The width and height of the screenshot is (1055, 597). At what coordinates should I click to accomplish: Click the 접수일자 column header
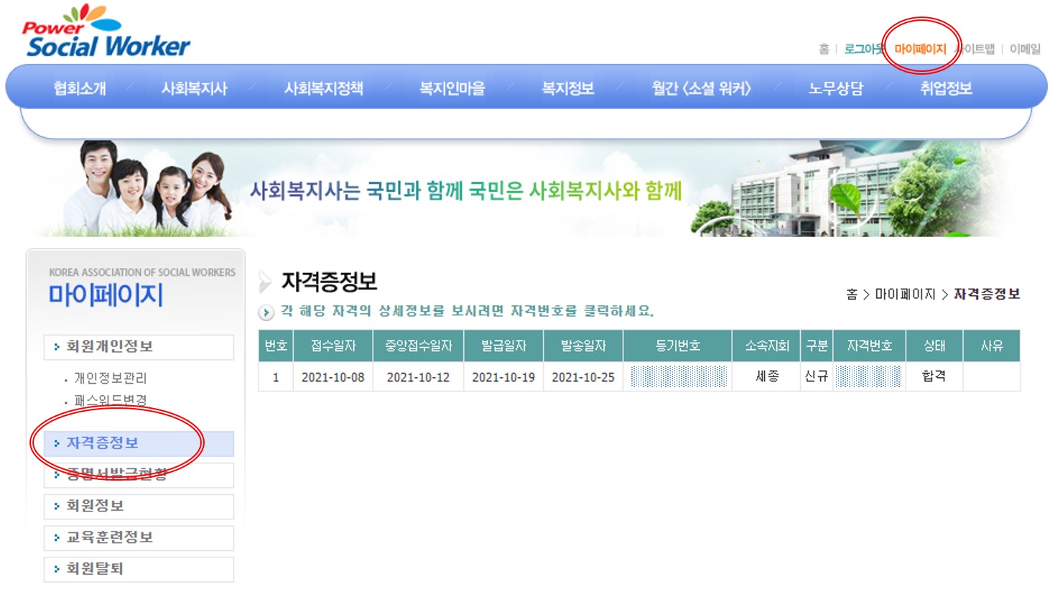coord(333,346)
